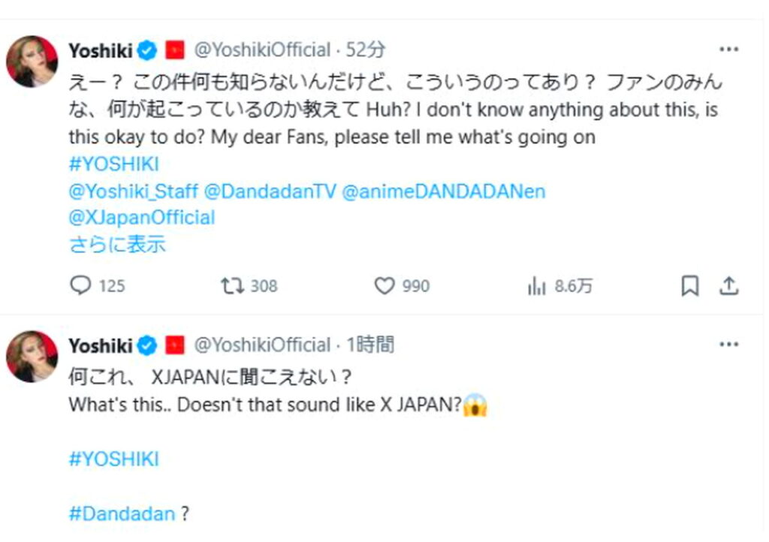Bookmark the first tweet
Viewport: 769px width, 542px height.
coord(689,286)
